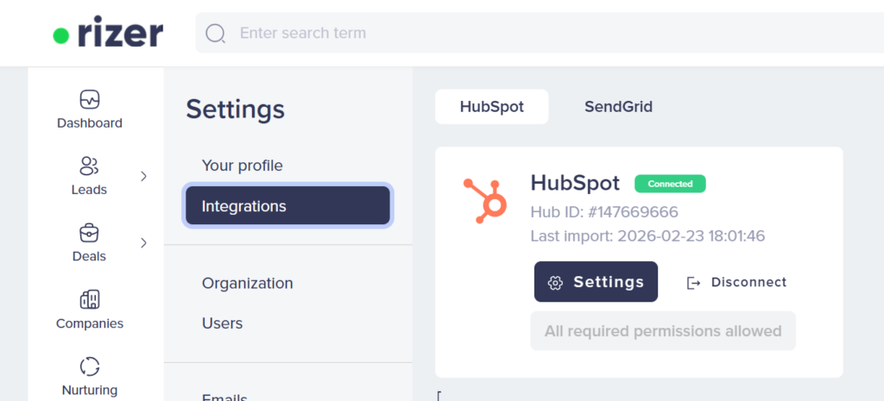Click the green Connected status badge
Viewport: 884px width, 401px height.
[670, 184]
